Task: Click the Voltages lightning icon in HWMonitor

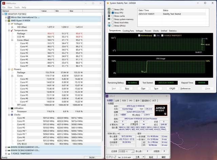Action: (x=12, y=24)
